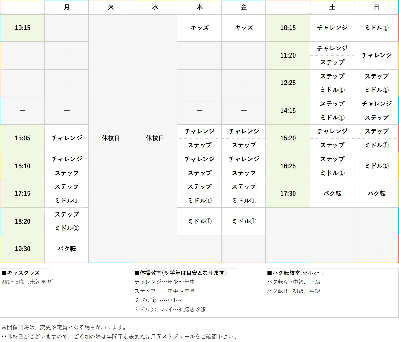Select the 月 (Monday) column header
The image size is (399, 342).
[66, 7]
